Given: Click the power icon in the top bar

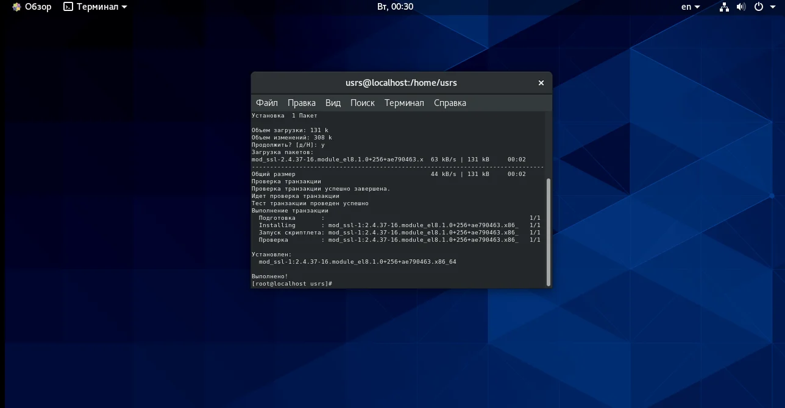Looking at the screenshot, I should [x=759, y=7].
